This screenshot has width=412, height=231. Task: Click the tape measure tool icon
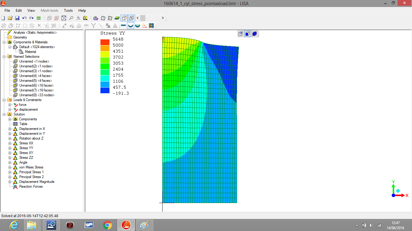[85, 18]
